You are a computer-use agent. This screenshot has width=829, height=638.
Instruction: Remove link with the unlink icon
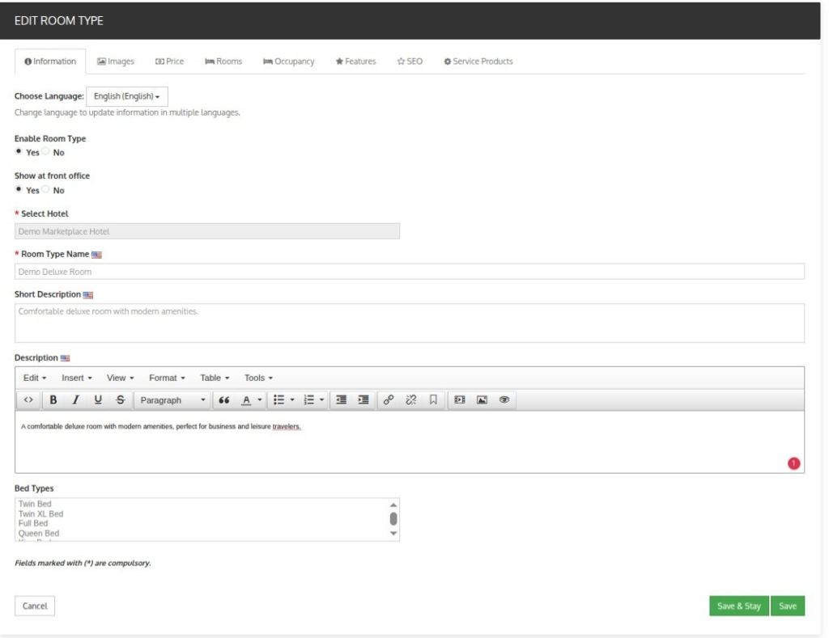[410, 399]
